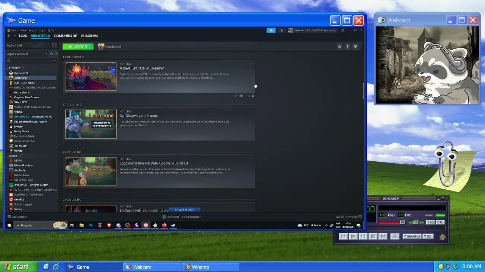Click Winamp next track button

tap(383, 236)
